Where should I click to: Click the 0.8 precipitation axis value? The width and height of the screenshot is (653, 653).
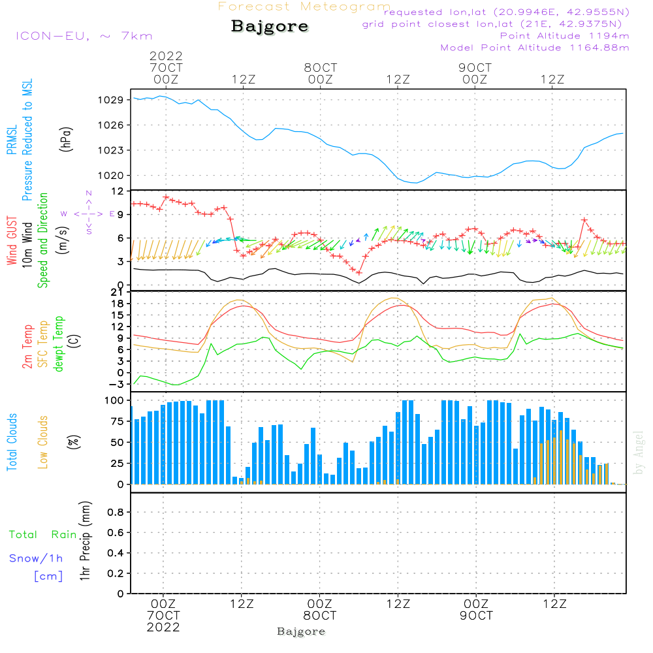click(116, 512)
